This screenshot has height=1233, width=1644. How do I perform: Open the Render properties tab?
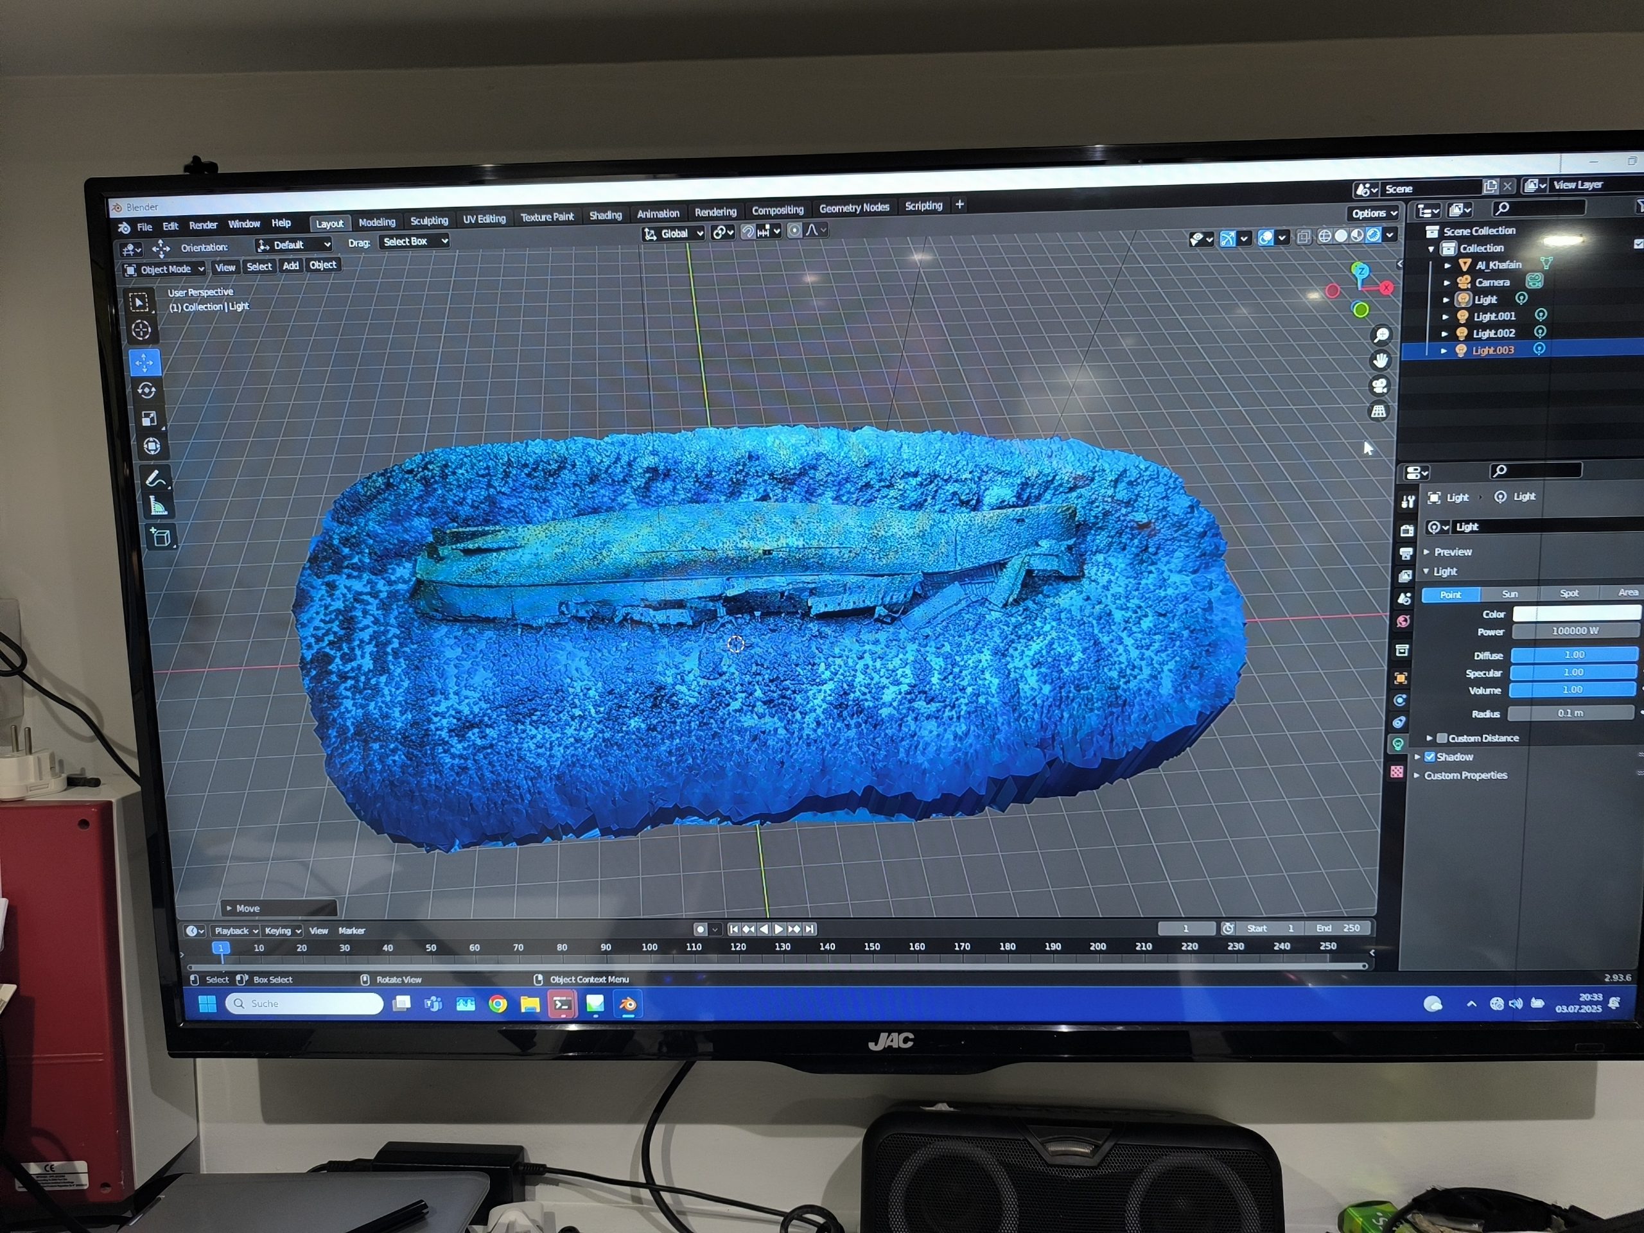(1407, 530)
